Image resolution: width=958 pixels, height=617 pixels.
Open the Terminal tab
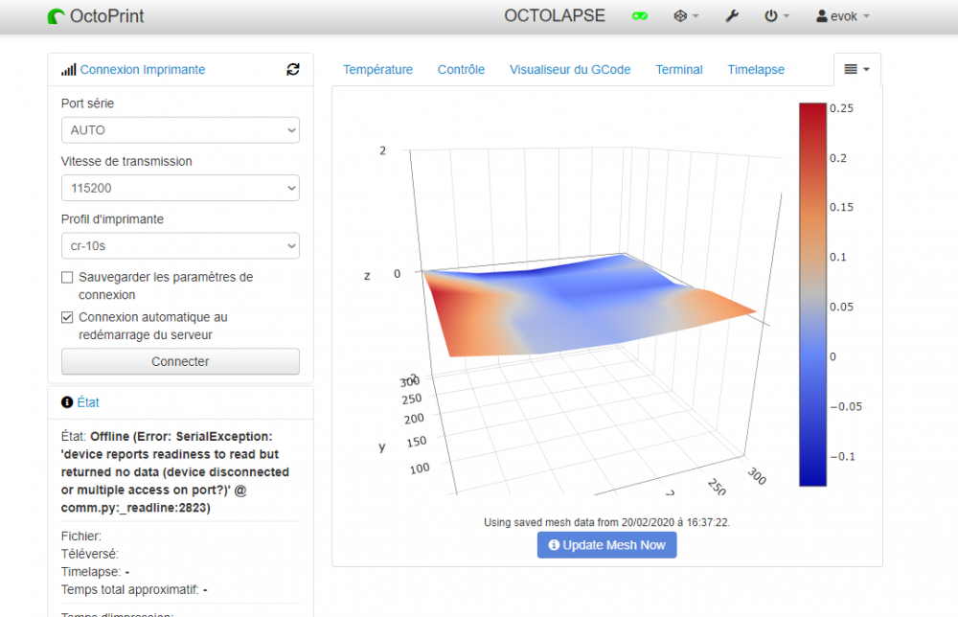pyautogui.click(x=679, y=70)
